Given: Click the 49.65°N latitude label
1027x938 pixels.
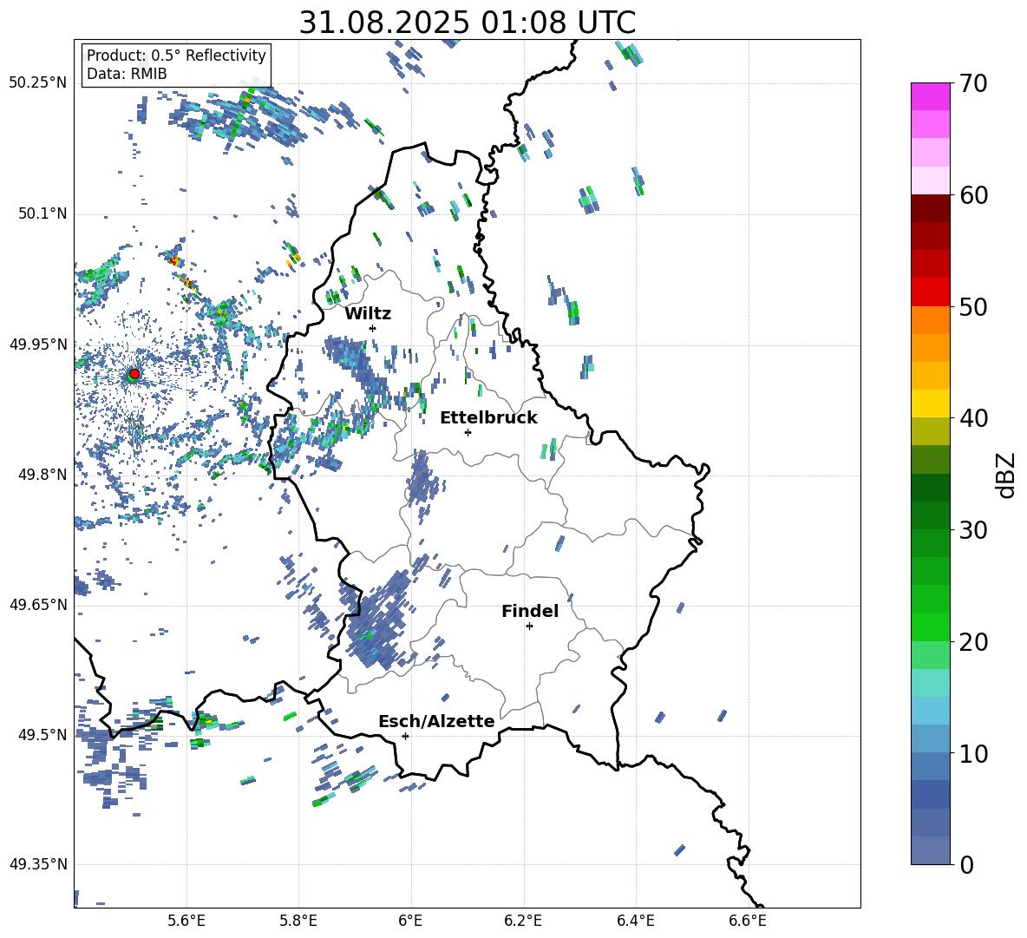Looking at the screenshot, I should 37,604.
